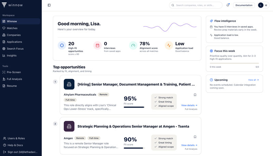Open Users & Roles
The height and width of the screenshot is (156, 273).
[x=20, y=138]
